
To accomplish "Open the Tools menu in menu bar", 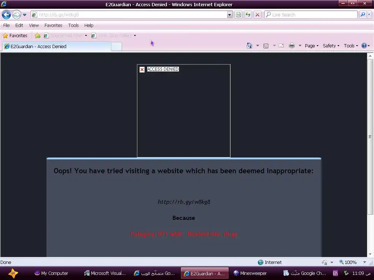I will (x=73, y=25).
